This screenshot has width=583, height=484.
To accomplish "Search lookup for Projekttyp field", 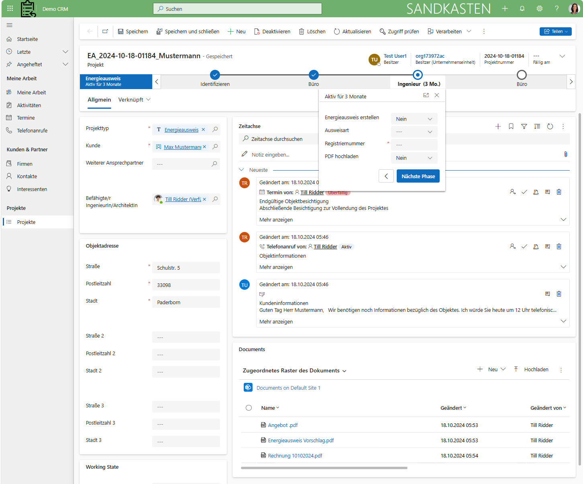I will [215, 129].
